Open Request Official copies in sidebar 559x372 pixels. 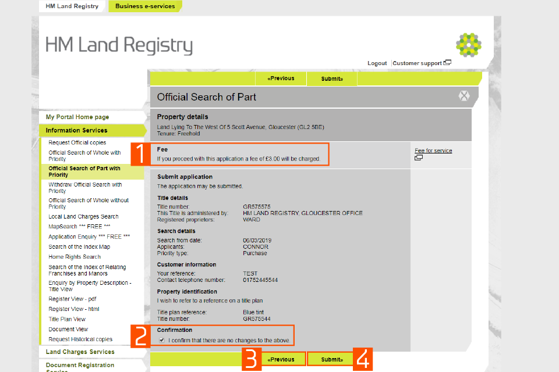tap(77, 142)
